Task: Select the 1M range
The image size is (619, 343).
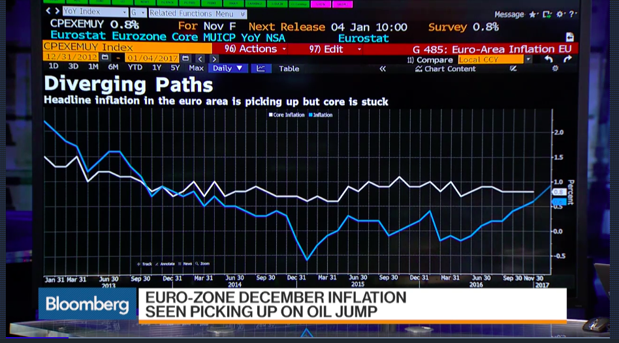Action: point(93,67)
